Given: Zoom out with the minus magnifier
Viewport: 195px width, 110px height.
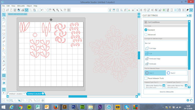Looking at the screenshot, I should click(x=58, y=10).
